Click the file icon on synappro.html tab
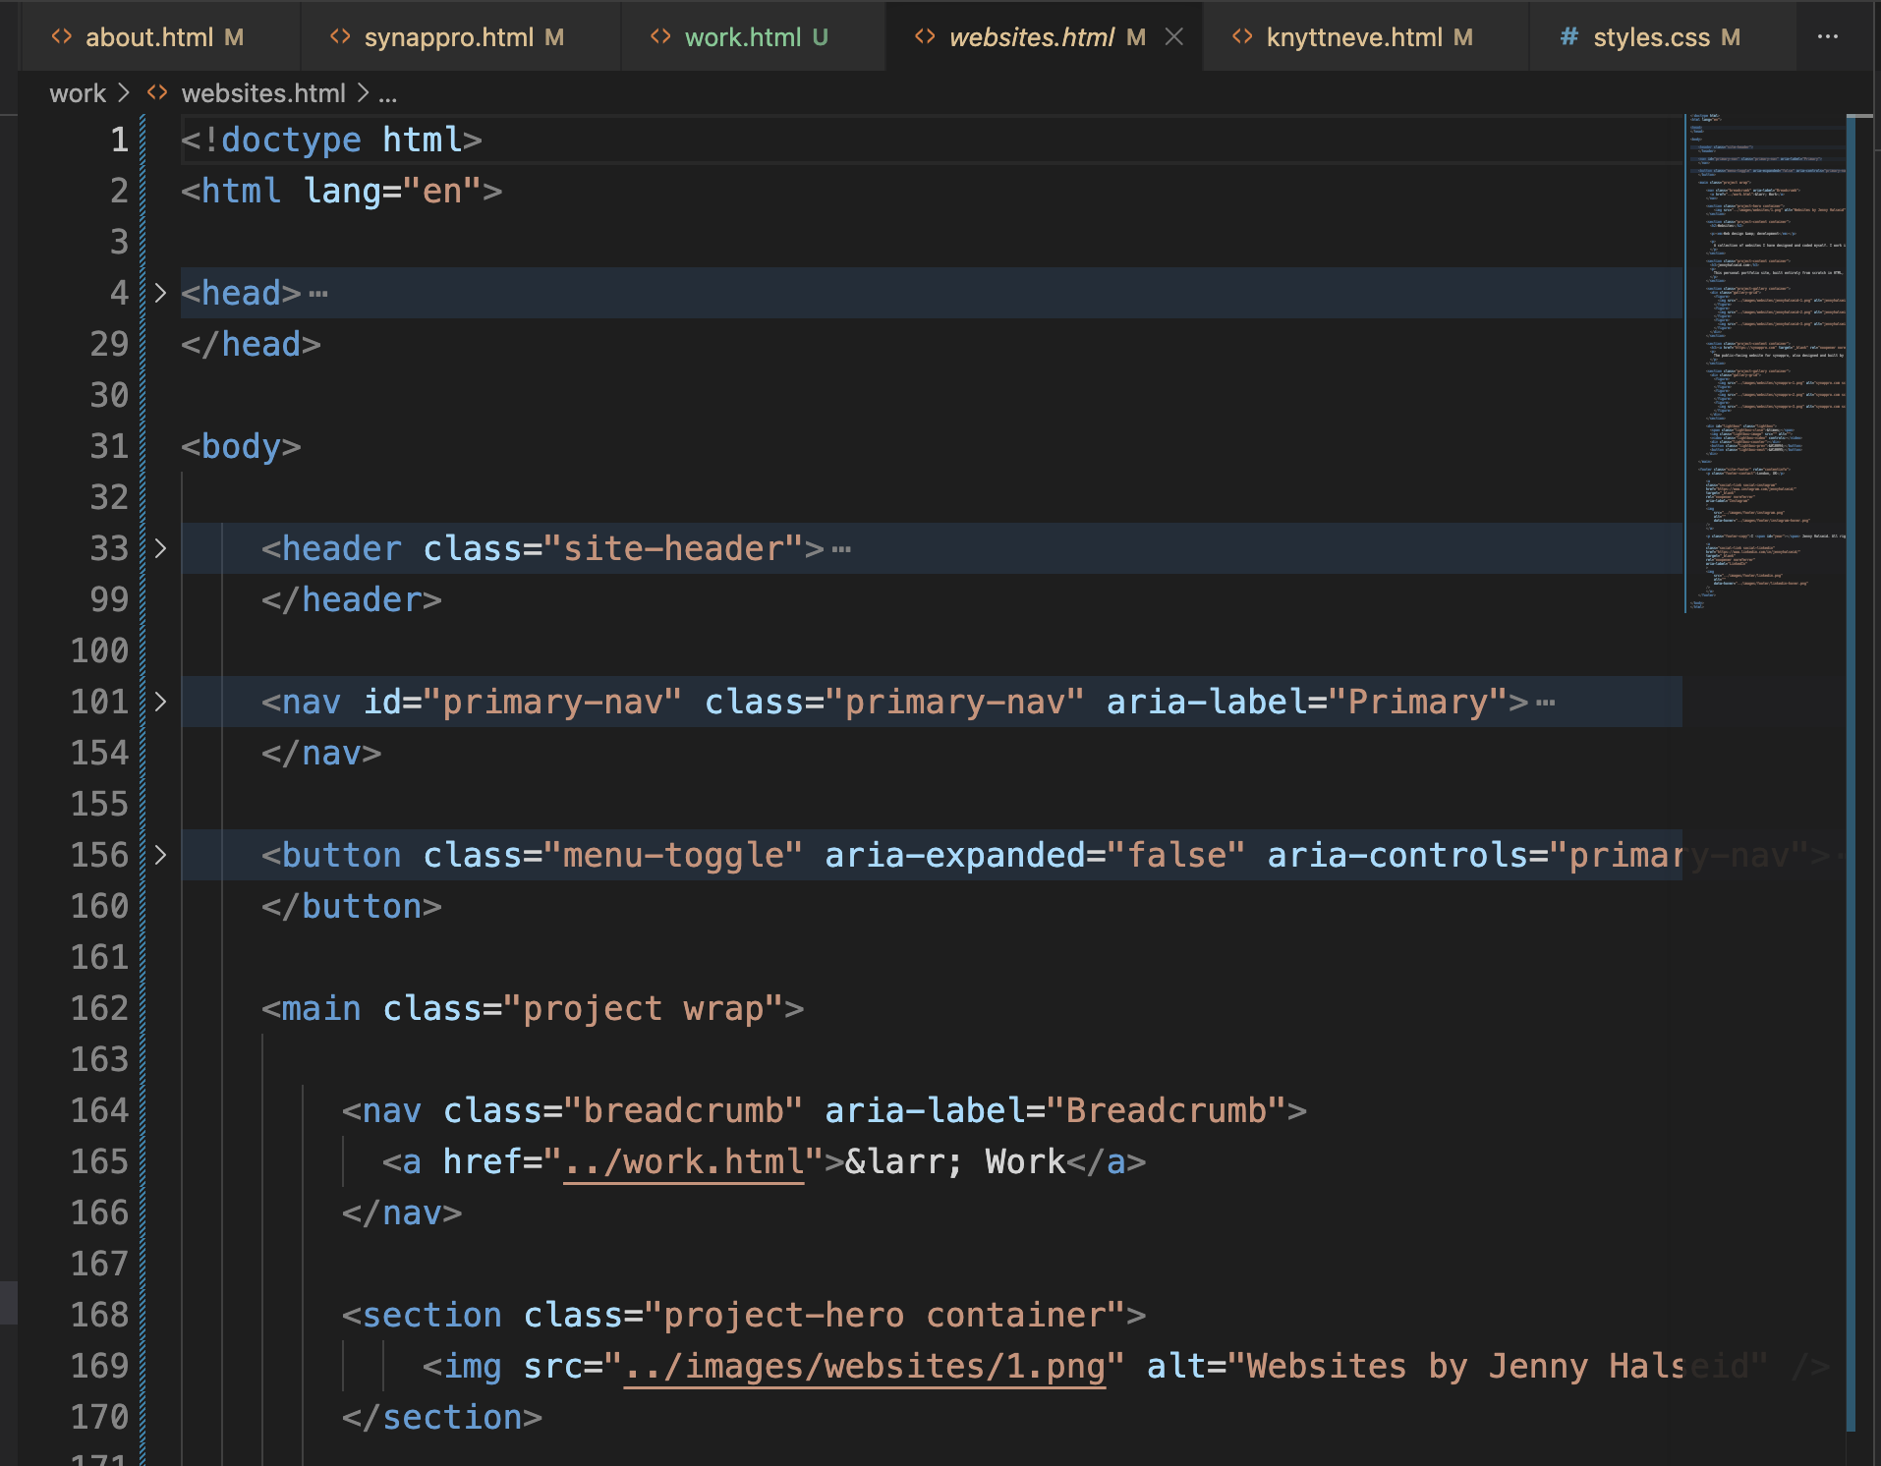 pos(340,36)
